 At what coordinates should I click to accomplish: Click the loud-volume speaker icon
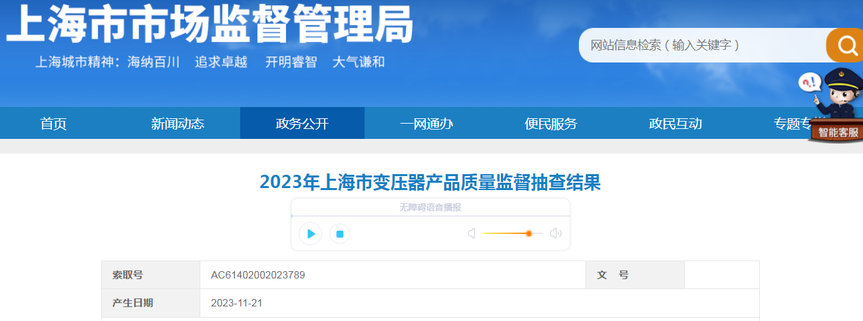[x=556, y=233]
